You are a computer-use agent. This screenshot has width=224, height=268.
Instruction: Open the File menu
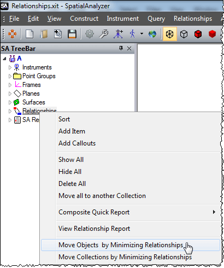tap(14, 19)
